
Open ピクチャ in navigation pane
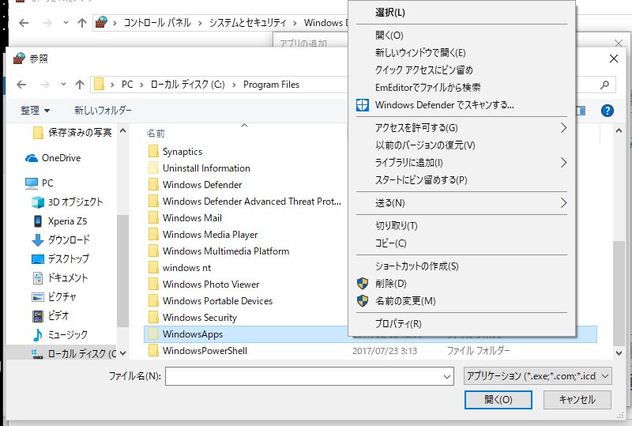click(54, 296)
